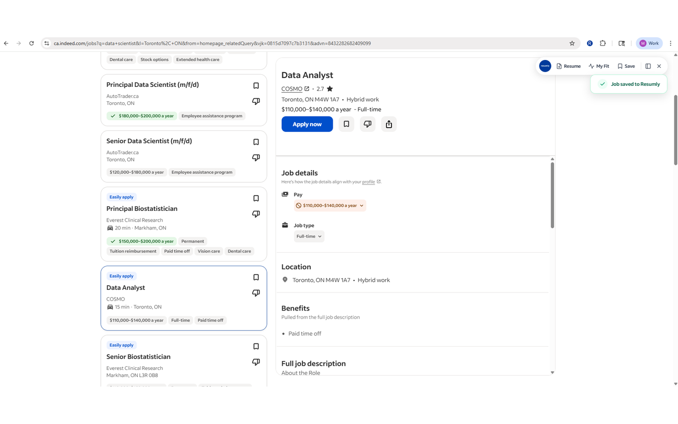678x424 pixels.
Task: Reload the Indeed page
Action: (x=31, y=43)
